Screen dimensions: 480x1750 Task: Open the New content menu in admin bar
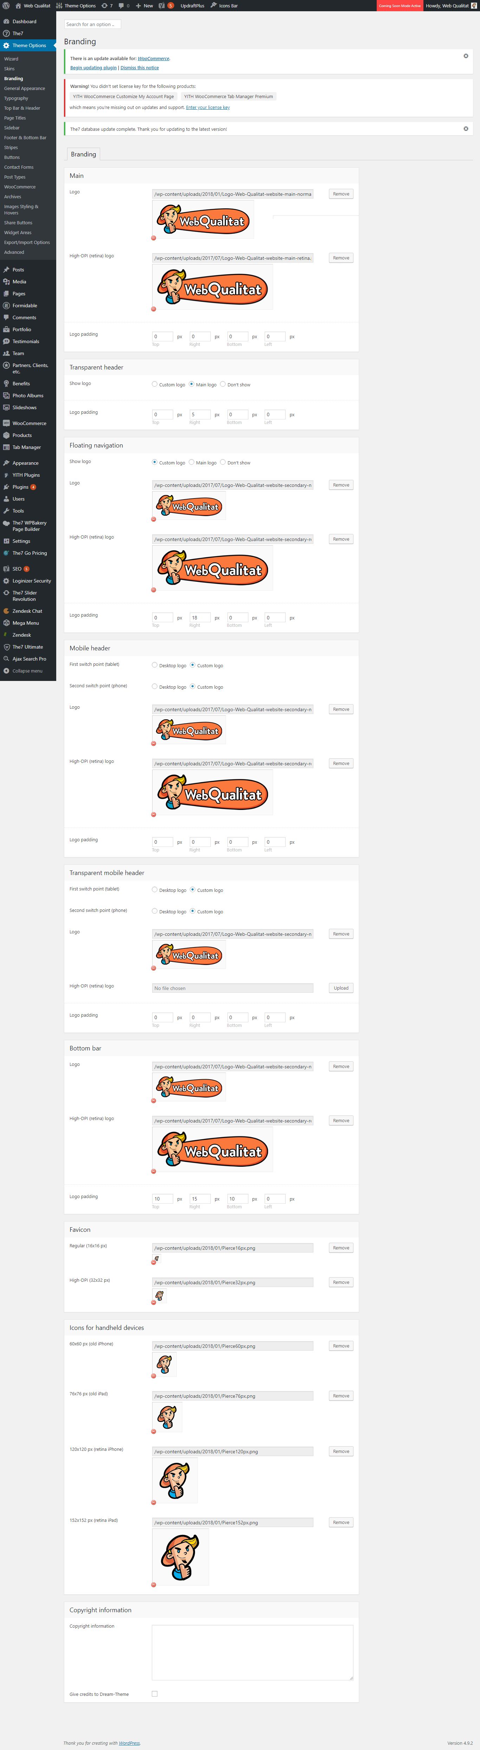click(x=144, y=5)
